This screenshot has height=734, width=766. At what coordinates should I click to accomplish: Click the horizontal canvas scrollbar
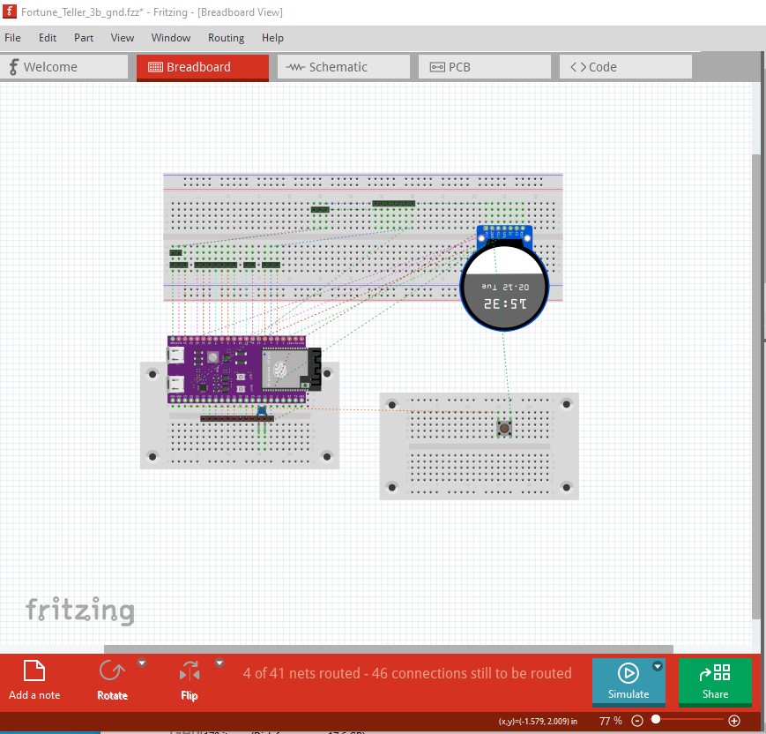point(388,649)
